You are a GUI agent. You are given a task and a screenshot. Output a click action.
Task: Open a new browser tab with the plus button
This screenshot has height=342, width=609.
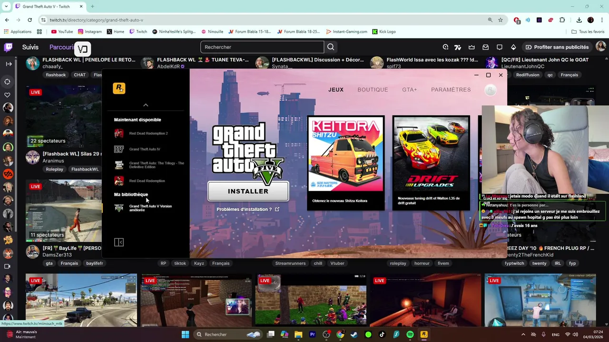pos(92,7)
